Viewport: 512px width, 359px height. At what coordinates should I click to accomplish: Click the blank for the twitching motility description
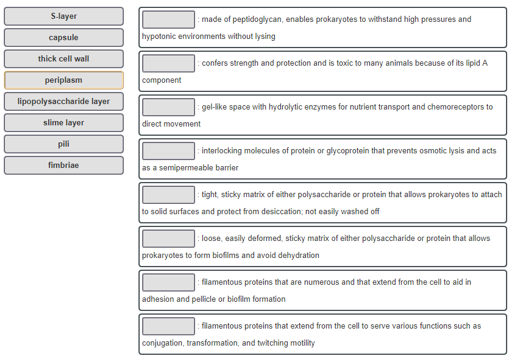coord(168,326)
